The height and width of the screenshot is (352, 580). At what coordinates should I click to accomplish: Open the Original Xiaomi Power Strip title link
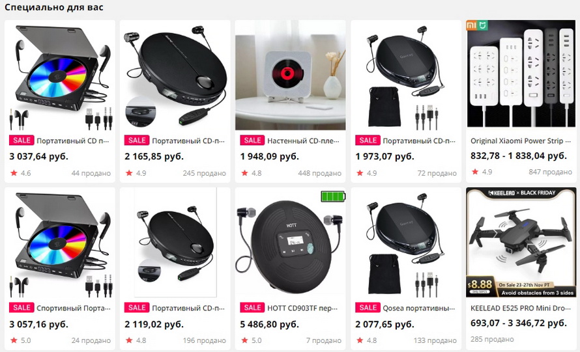pos(521,141)
